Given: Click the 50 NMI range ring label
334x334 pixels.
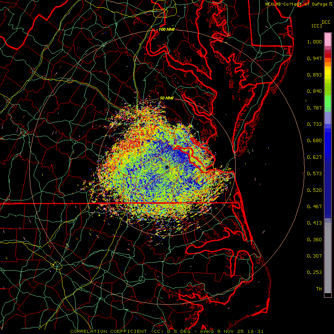Looking at the screenshot, I should click(x=167, y=98).
